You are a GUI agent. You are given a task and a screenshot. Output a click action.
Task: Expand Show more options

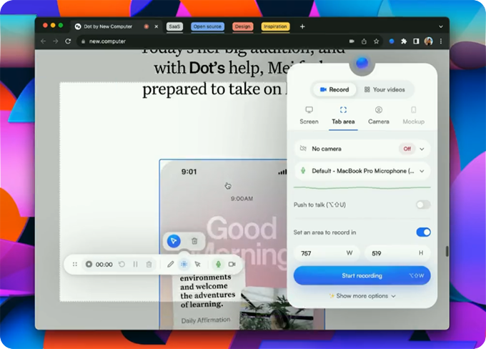(x=362, y=296)
